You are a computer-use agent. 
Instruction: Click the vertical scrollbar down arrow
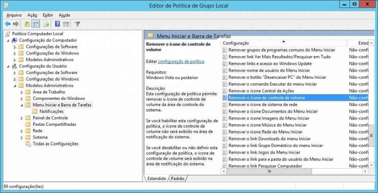(371, 165)
